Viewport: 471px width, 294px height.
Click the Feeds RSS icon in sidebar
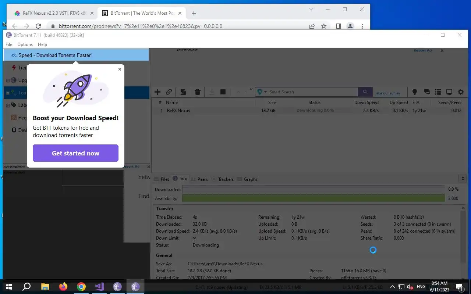click(x=14, y=118)
